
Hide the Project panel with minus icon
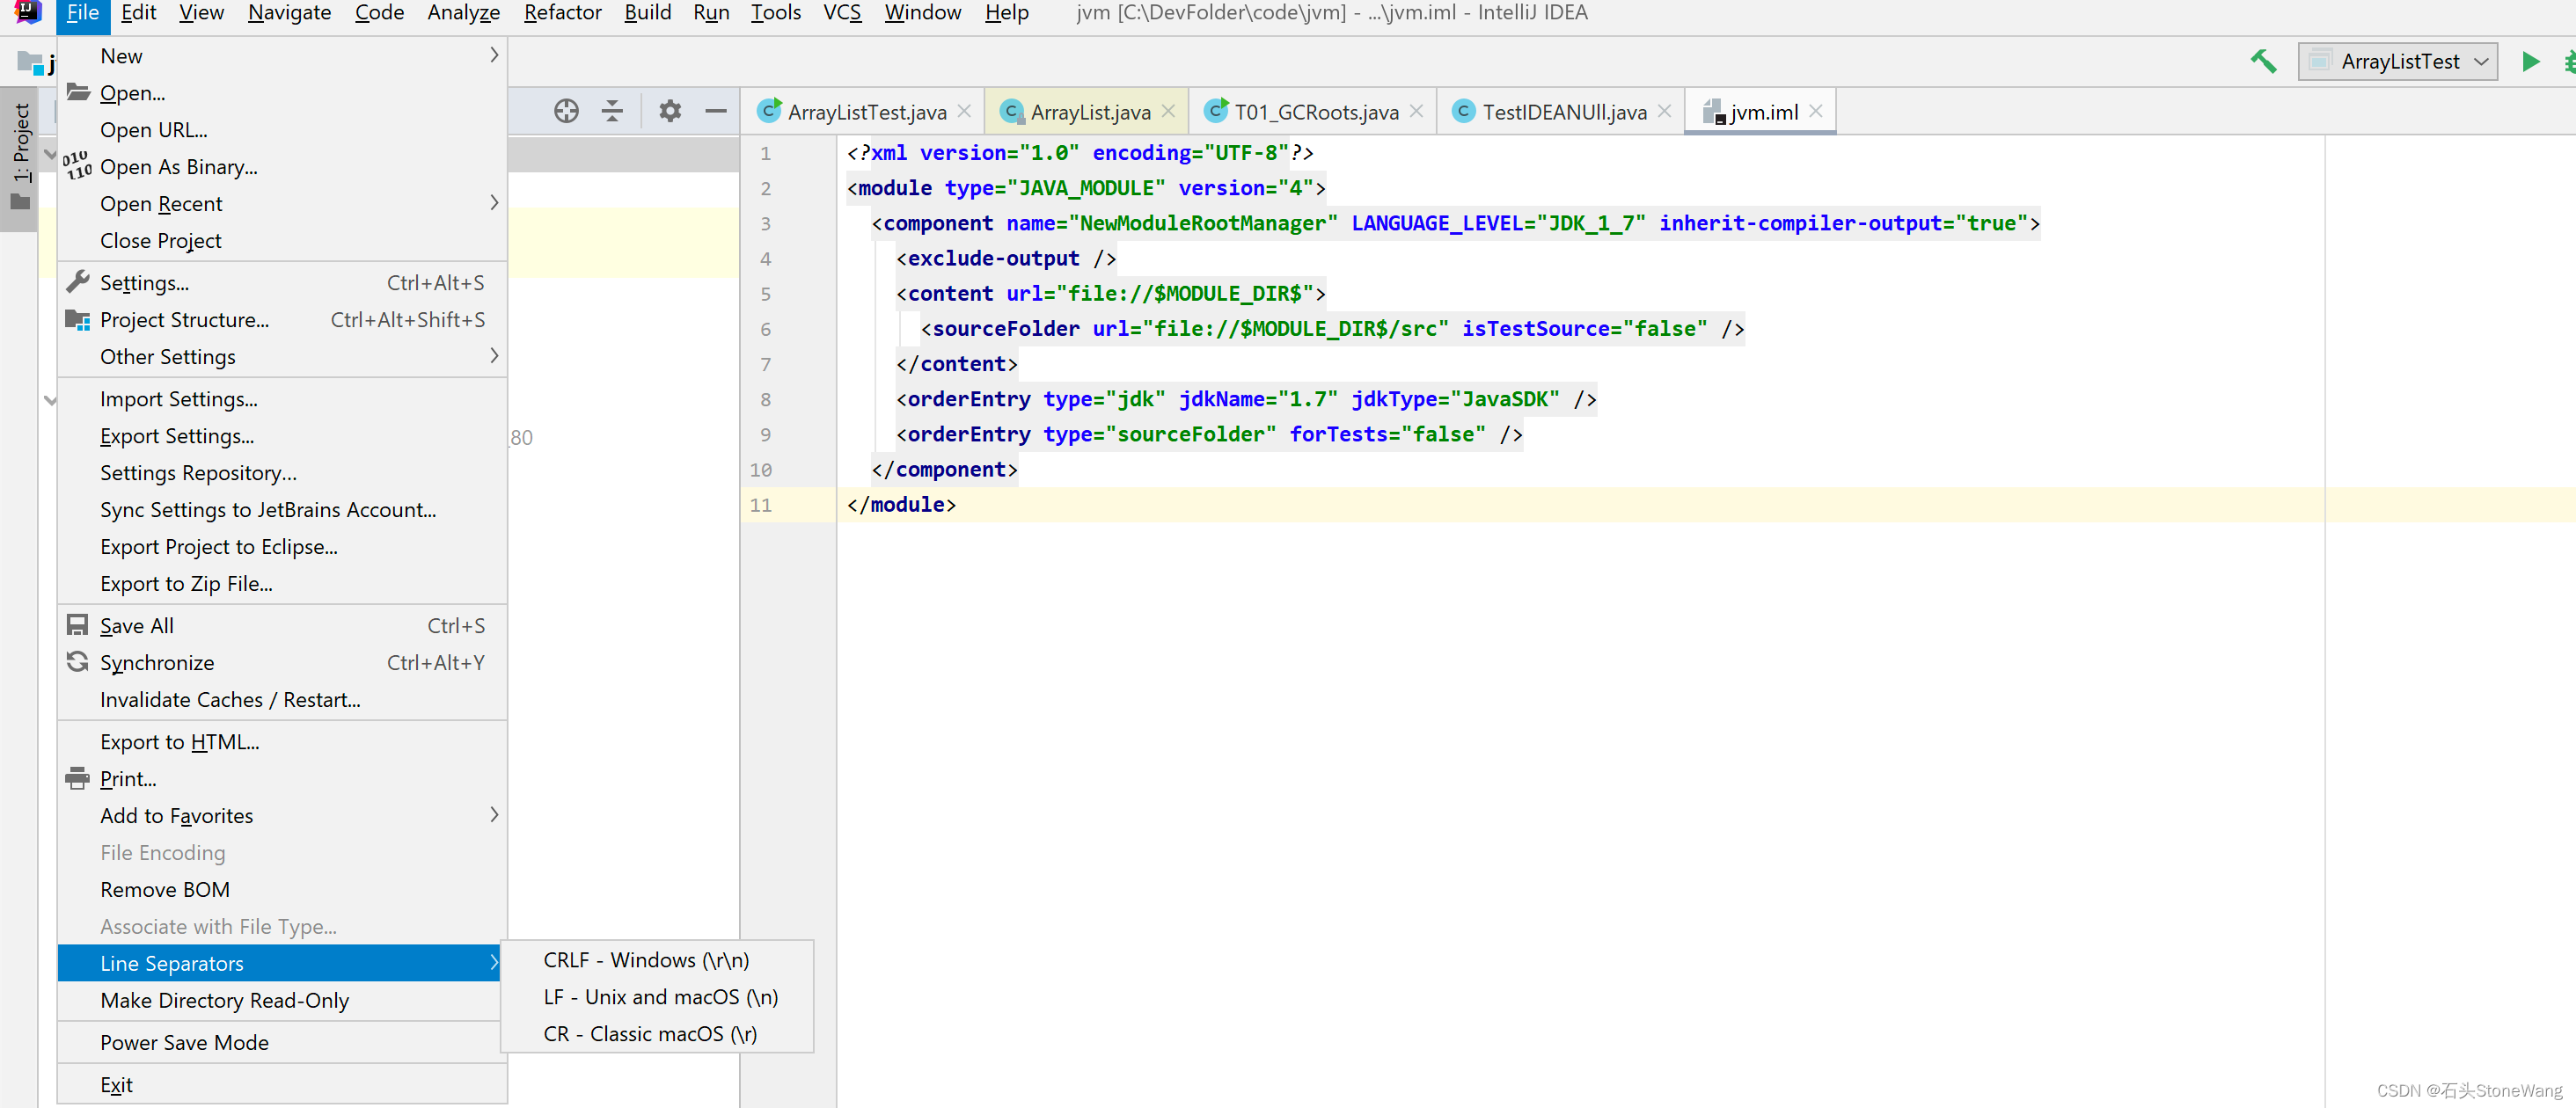(x=715, y=111)
